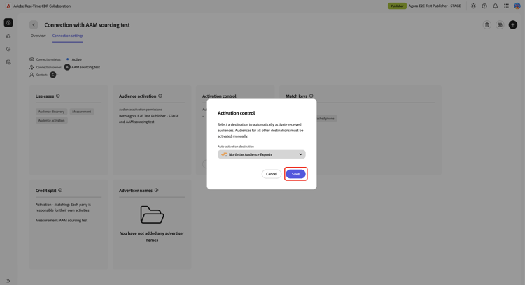Save the activation control settings
525x285 pixels.
[x=295, y=174]
